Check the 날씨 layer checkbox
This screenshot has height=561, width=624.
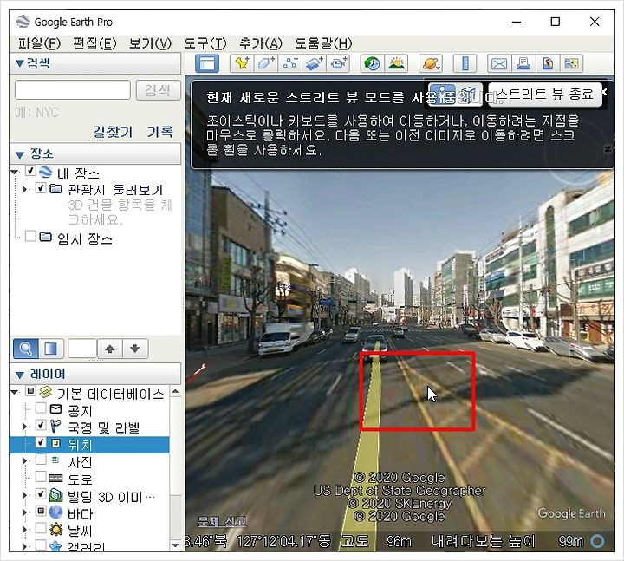41,528
